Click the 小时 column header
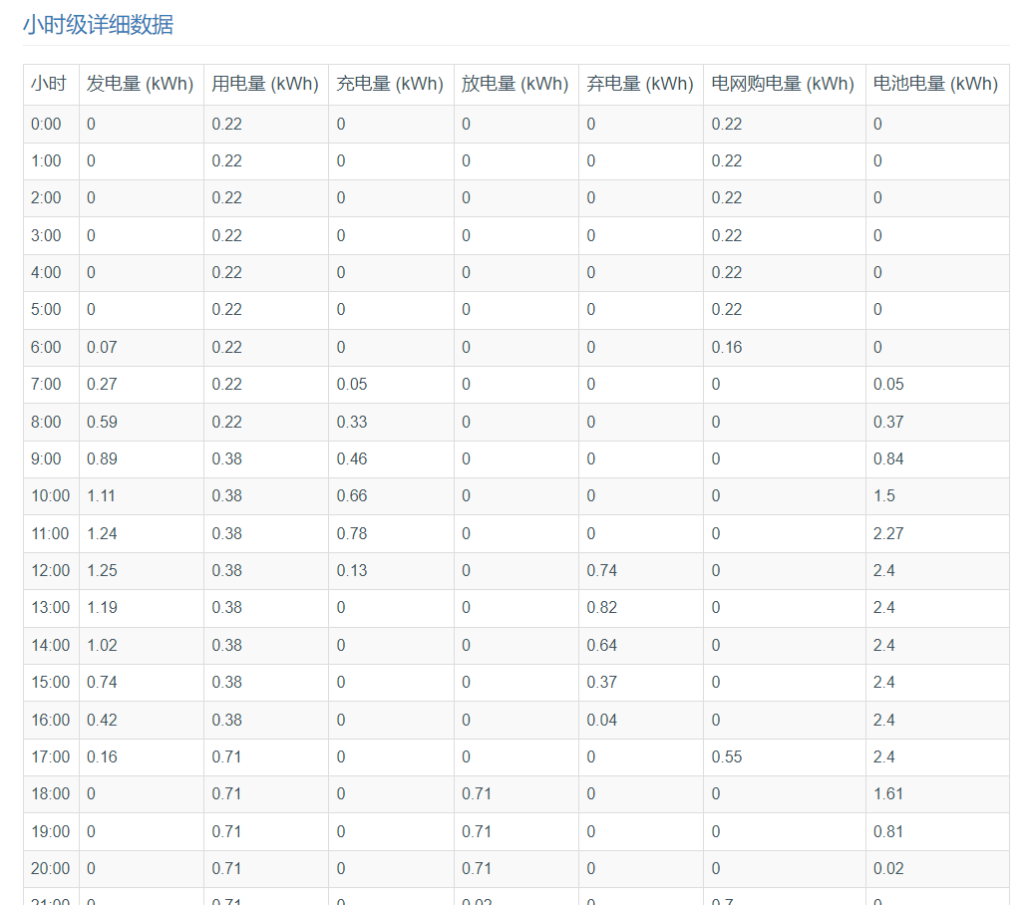This screenshot has width=1026, height=905. (x=48, y=84)
